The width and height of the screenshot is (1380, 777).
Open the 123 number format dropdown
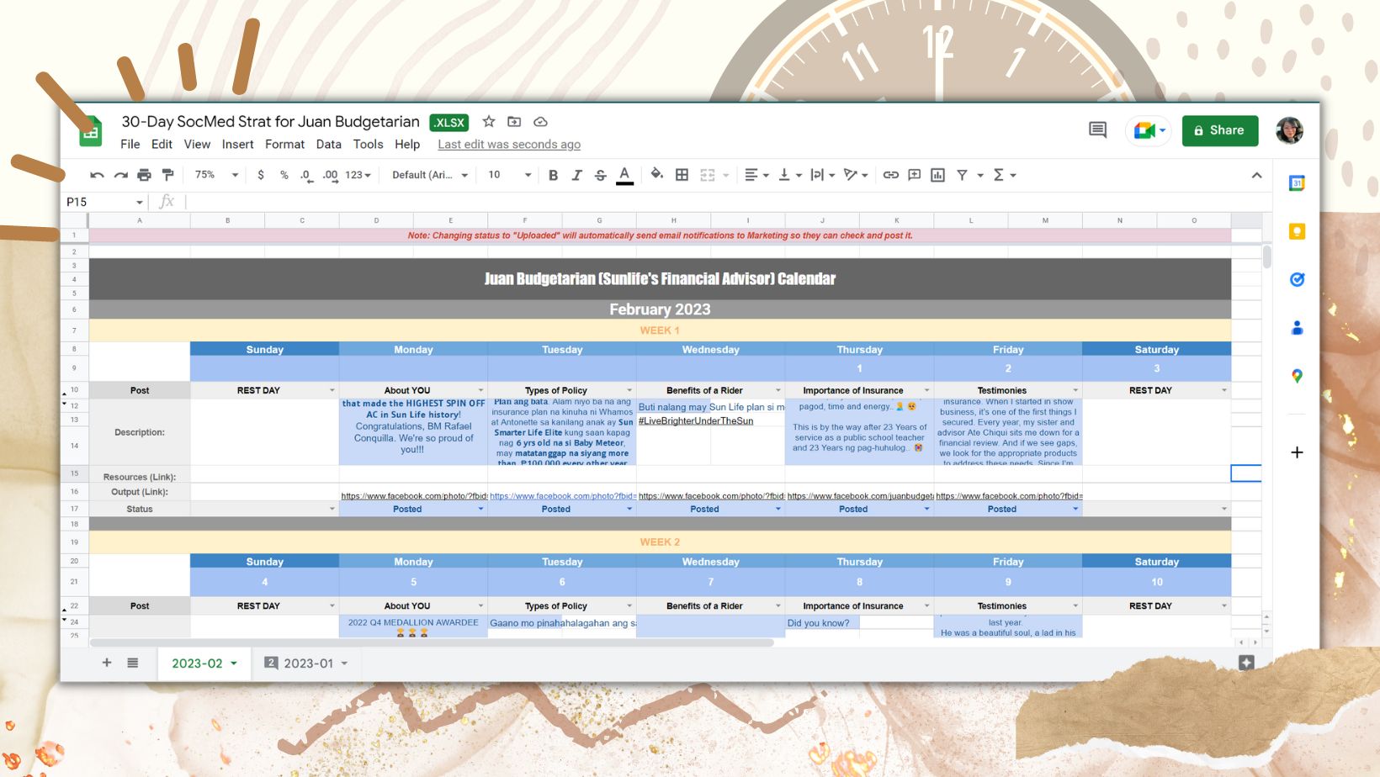point(358,175)
